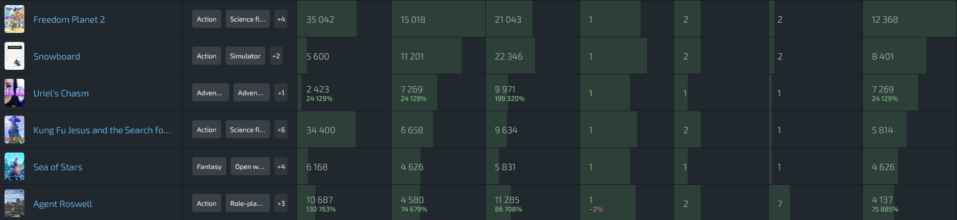Open the Sea of Stars title link

pyautogui.click(x=58, y=167)
